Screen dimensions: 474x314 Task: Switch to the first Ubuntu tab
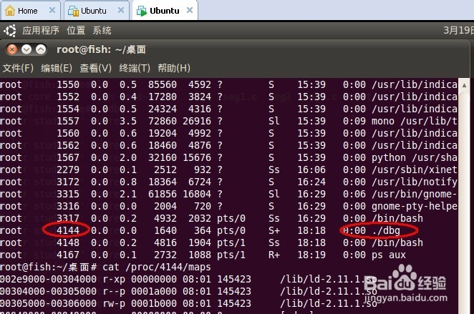coord(95,11)
